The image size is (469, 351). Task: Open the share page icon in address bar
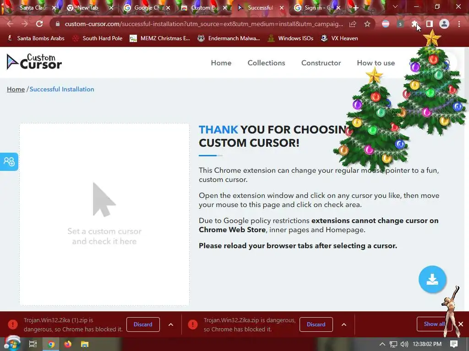(x=353, y=24)
